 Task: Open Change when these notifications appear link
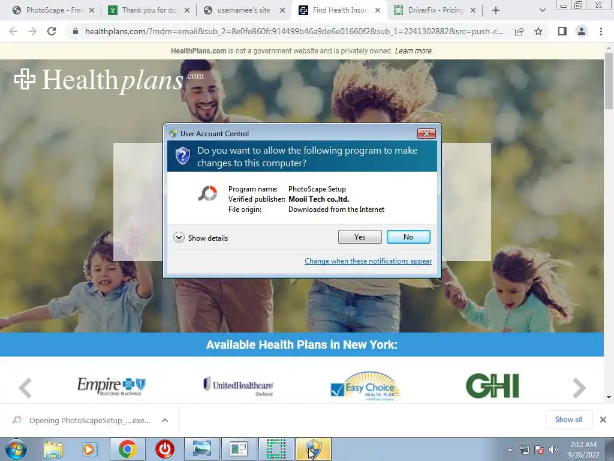pos(368,261)
